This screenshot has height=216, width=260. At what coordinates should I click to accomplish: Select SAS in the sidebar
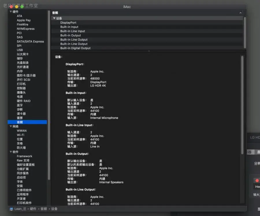tap(20, 37)
